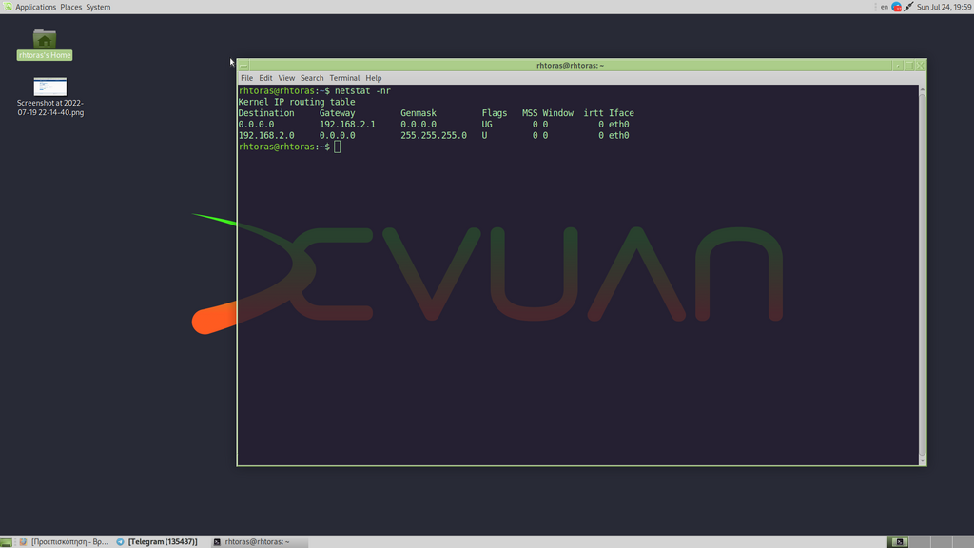The height and width of the screenshot is (548, 974).
Task: Open the System menu
Action: click(x=98, y=7)
